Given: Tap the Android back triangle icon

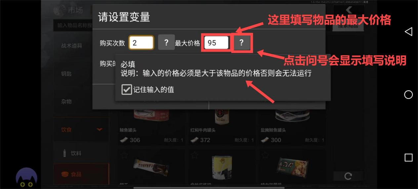Looking at the screenshot, I should tap(408, 31).
